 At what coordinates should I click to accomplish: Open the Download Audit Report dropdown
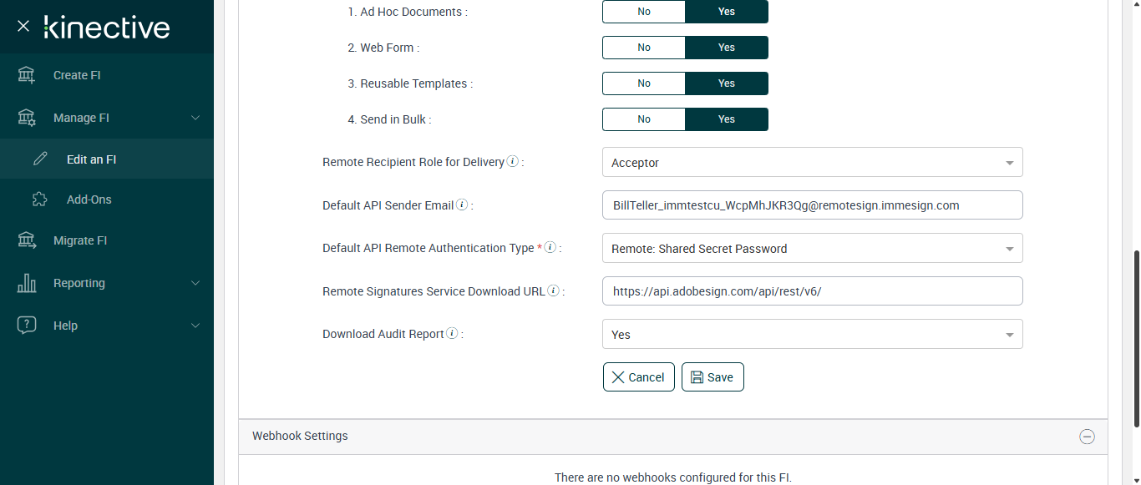812,335
